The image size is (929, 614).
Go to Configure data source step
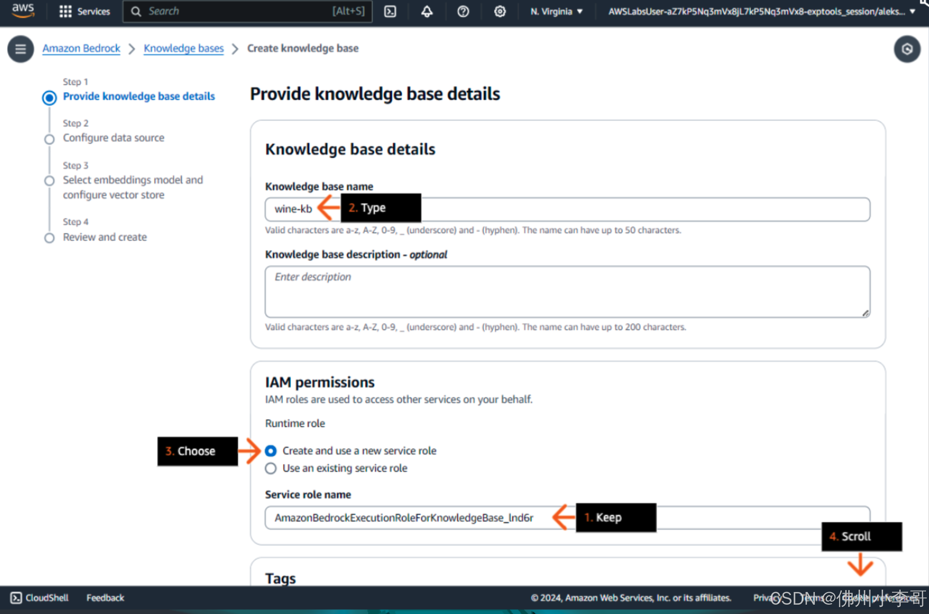coord(113,138)
